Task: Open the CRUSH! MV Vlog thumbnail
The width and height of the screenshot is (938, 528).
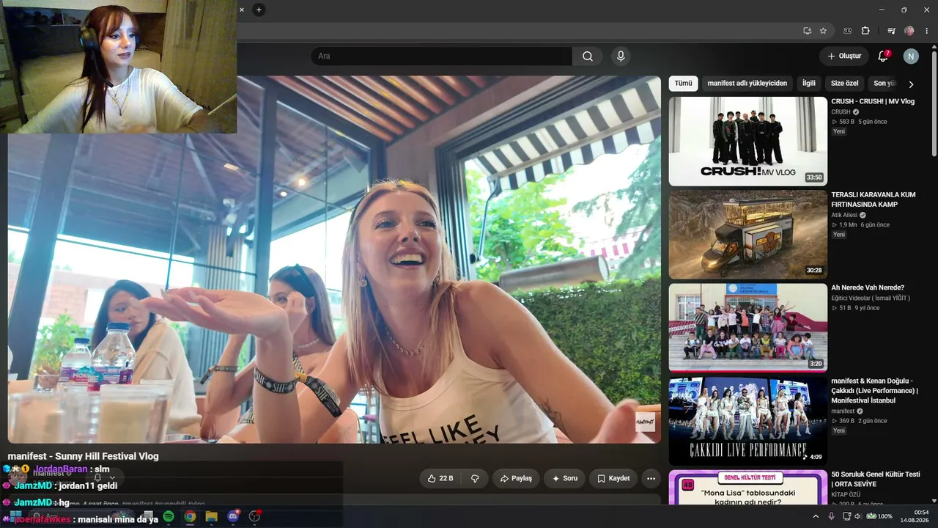Action: 747,142
